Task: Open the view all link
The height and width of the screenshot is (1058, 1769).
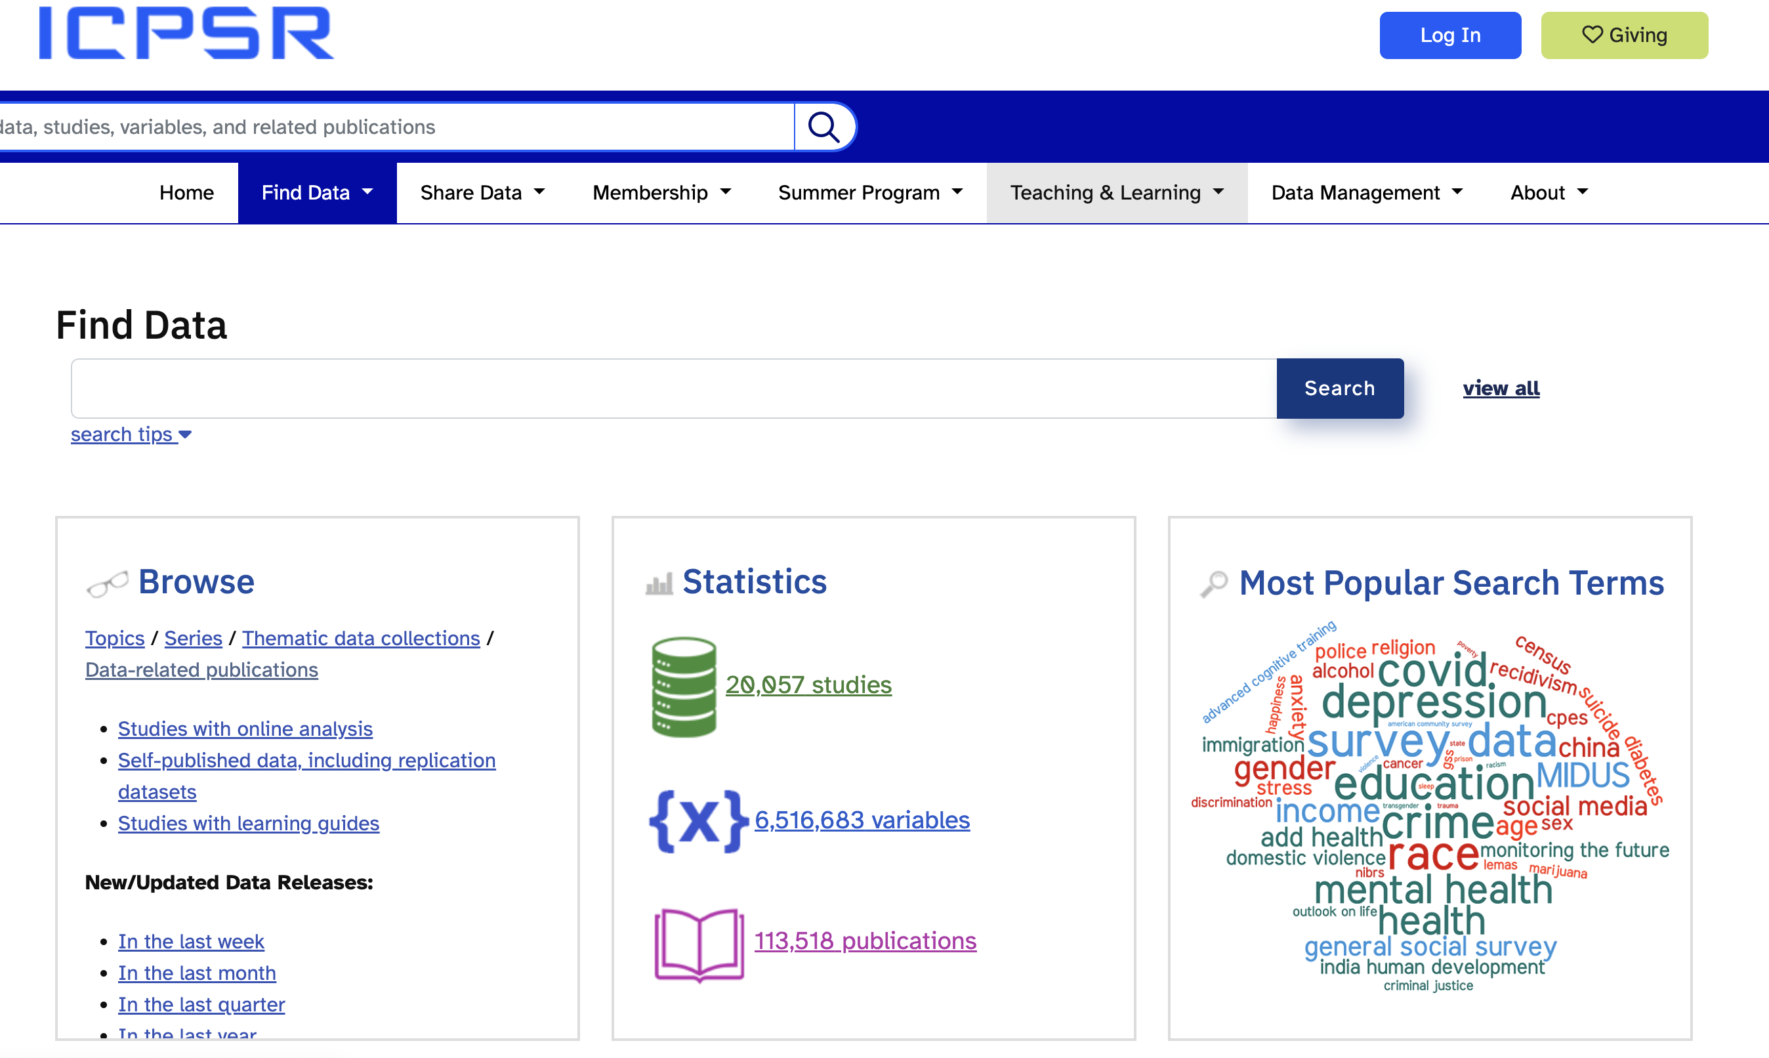Action: 1501,388
